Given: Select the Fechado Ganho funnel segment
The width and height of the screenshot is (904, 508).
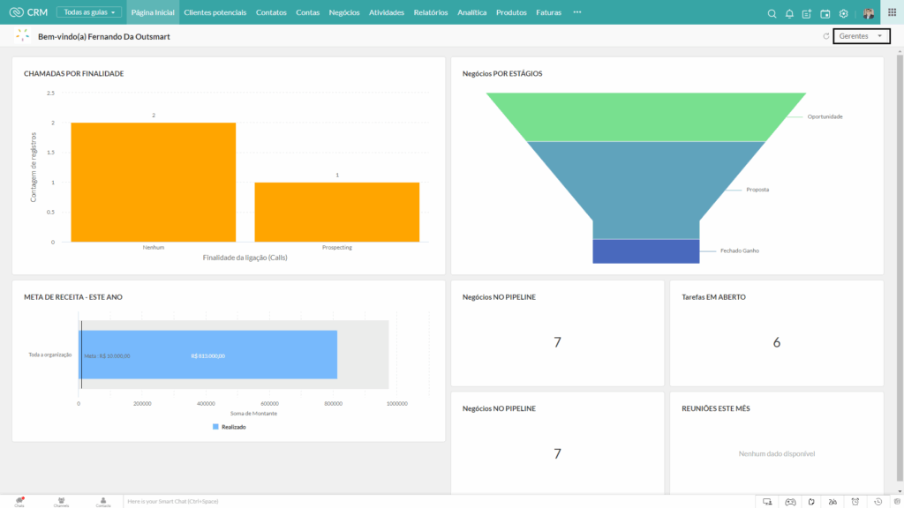Looking at the screenshot, I should [x=646, y=251].
